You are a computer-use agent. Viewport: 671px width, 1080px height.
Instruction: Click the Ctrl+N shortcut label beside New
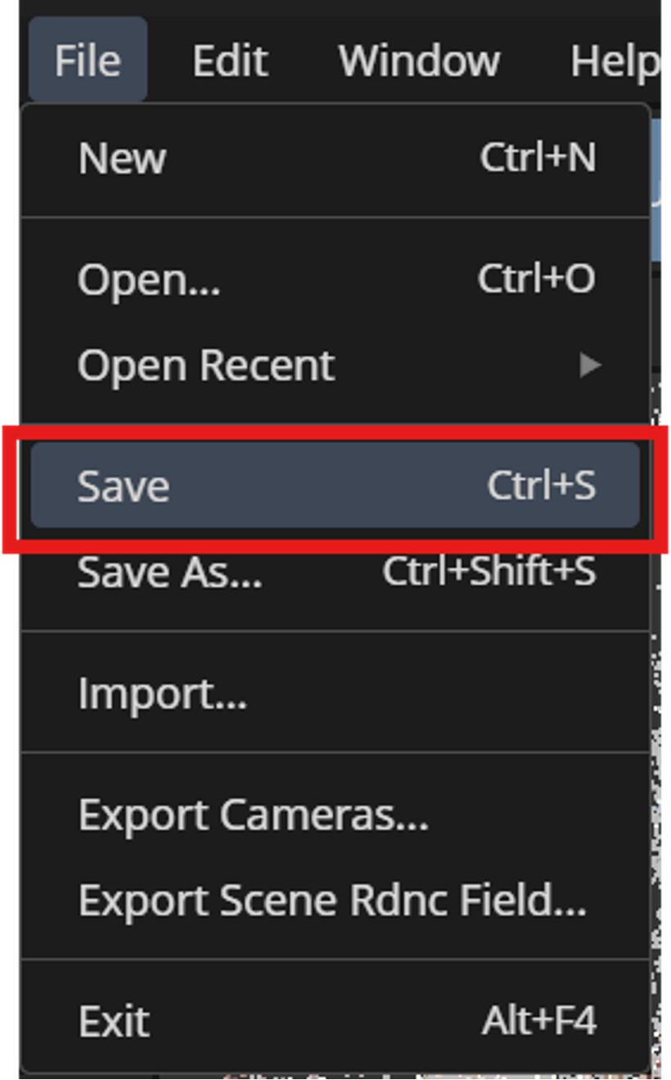point(538,159)
